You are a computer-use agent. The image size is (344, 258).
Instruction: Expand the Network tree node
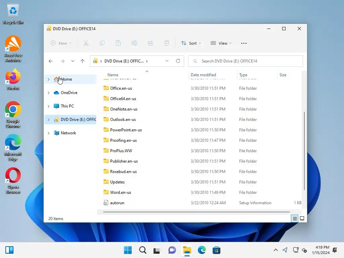48,133
